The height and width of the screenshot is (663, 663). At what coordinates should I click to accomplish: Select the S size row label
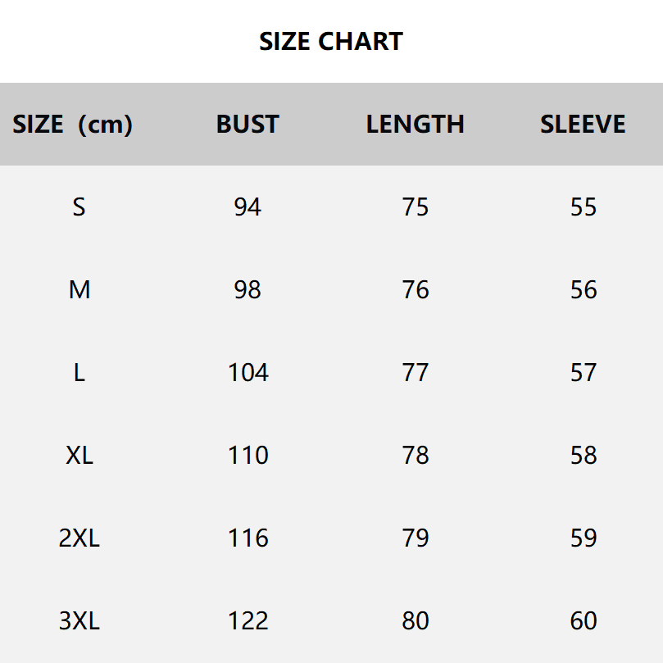(x=79, y=207)
